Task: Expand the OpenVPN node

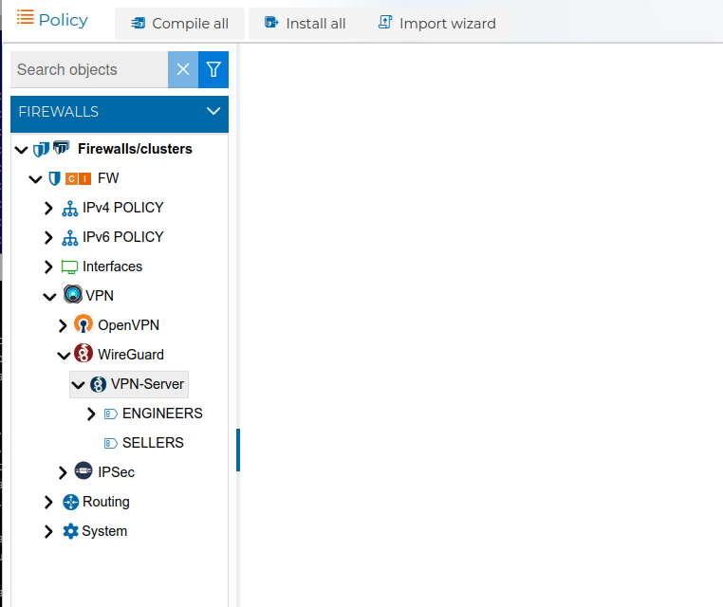Action: [x=64, y=325]
